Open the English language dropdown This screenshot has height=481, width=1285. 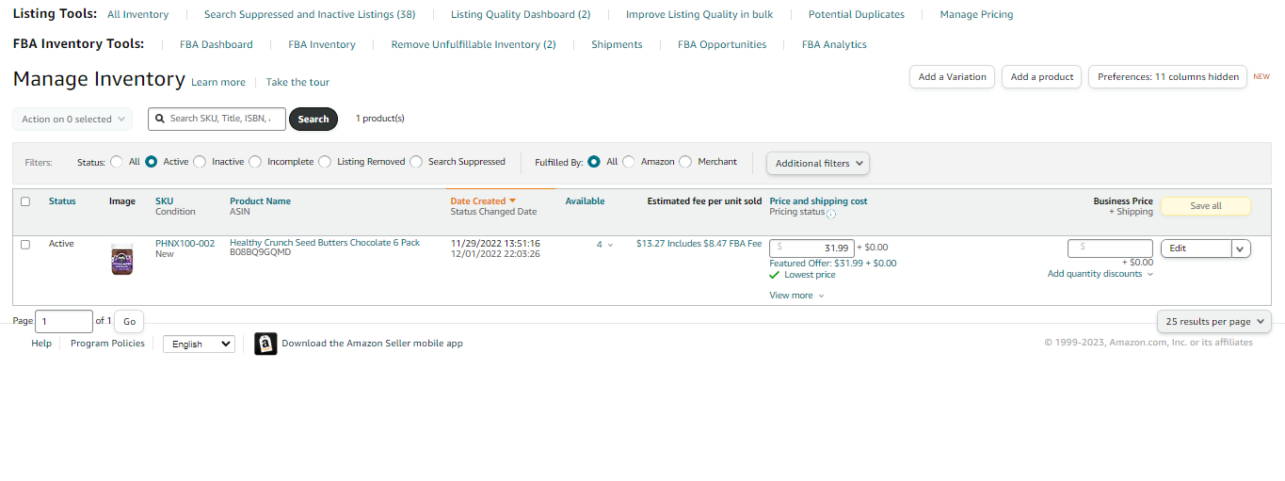[x=199, y=344]
